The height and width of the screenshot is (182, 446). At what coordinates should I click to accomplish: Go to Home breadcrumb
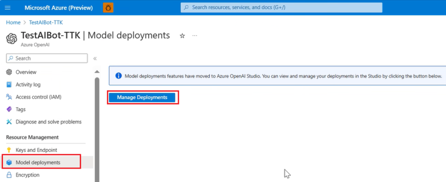coord(13,22)
